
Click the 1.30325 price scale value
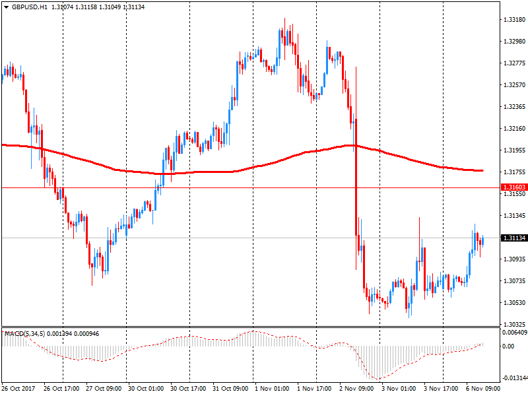click(514, 324)
